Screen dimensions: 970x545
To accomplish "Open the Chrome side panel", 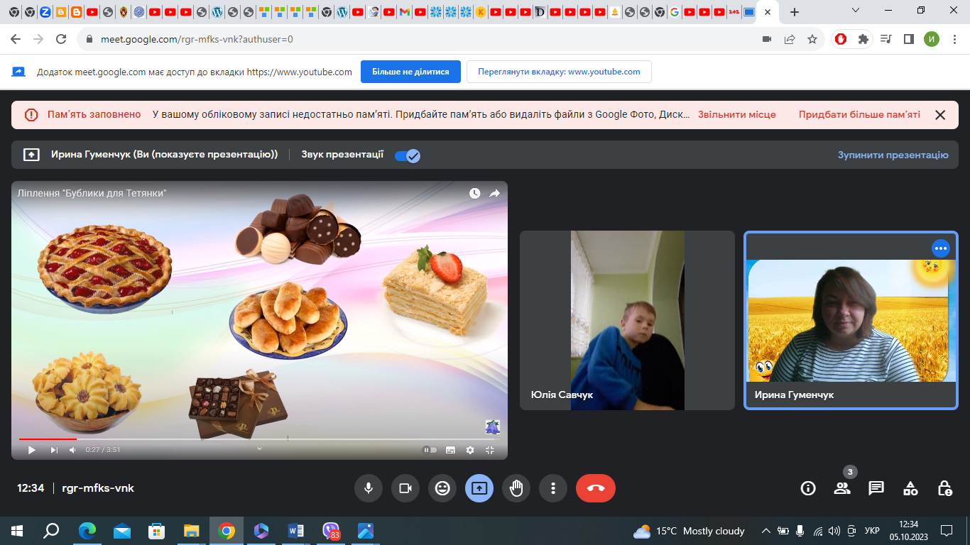I will pos(908,40).
